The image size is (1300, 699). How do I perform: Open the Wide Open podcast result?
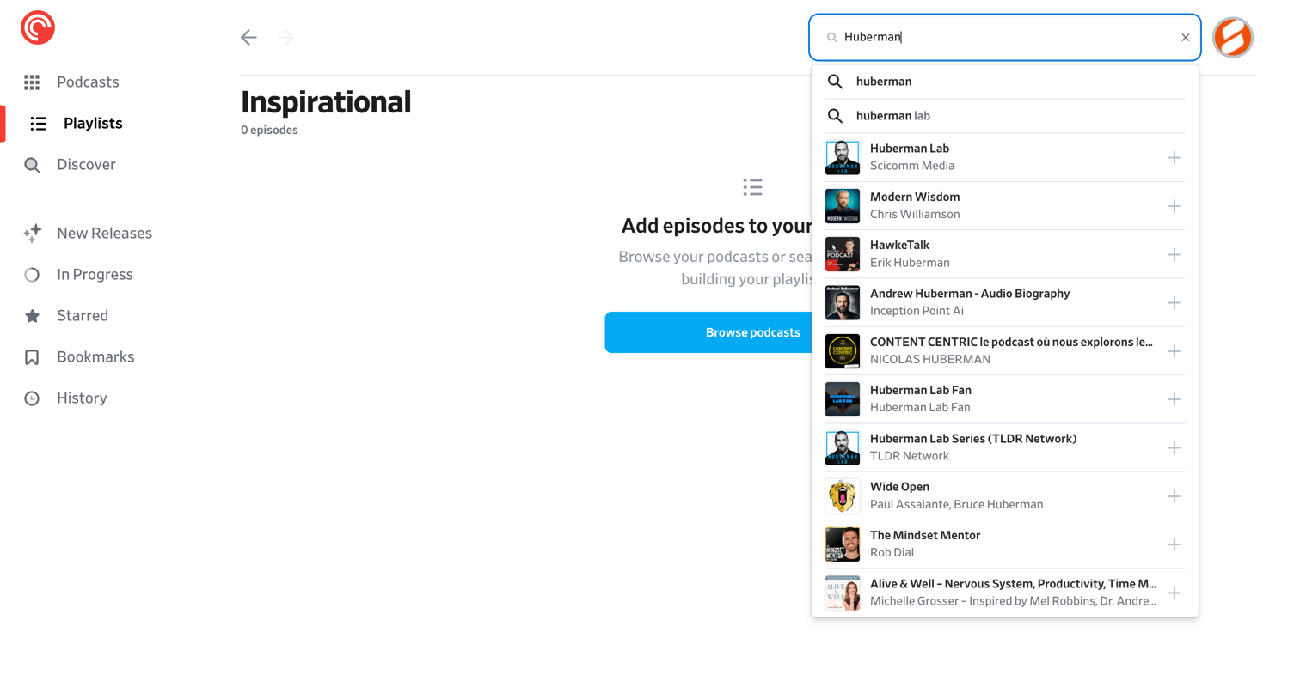(1004, 496)
